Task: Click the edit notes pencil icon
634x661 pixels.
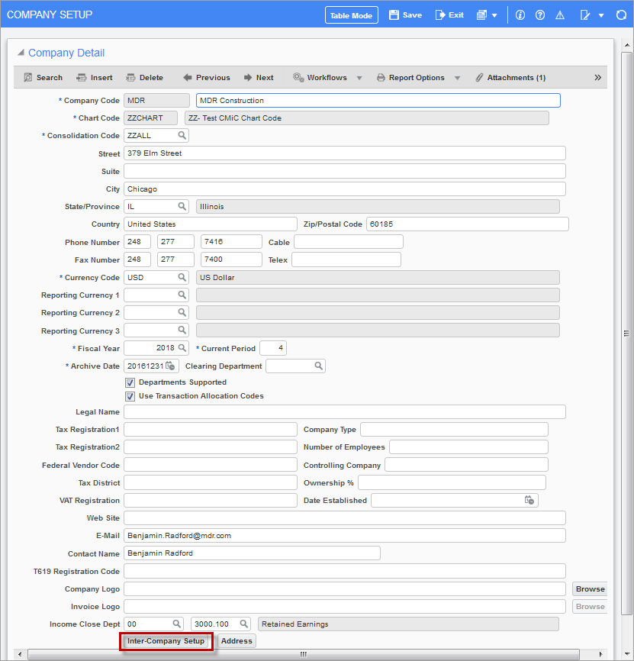Action: point(584,15)
